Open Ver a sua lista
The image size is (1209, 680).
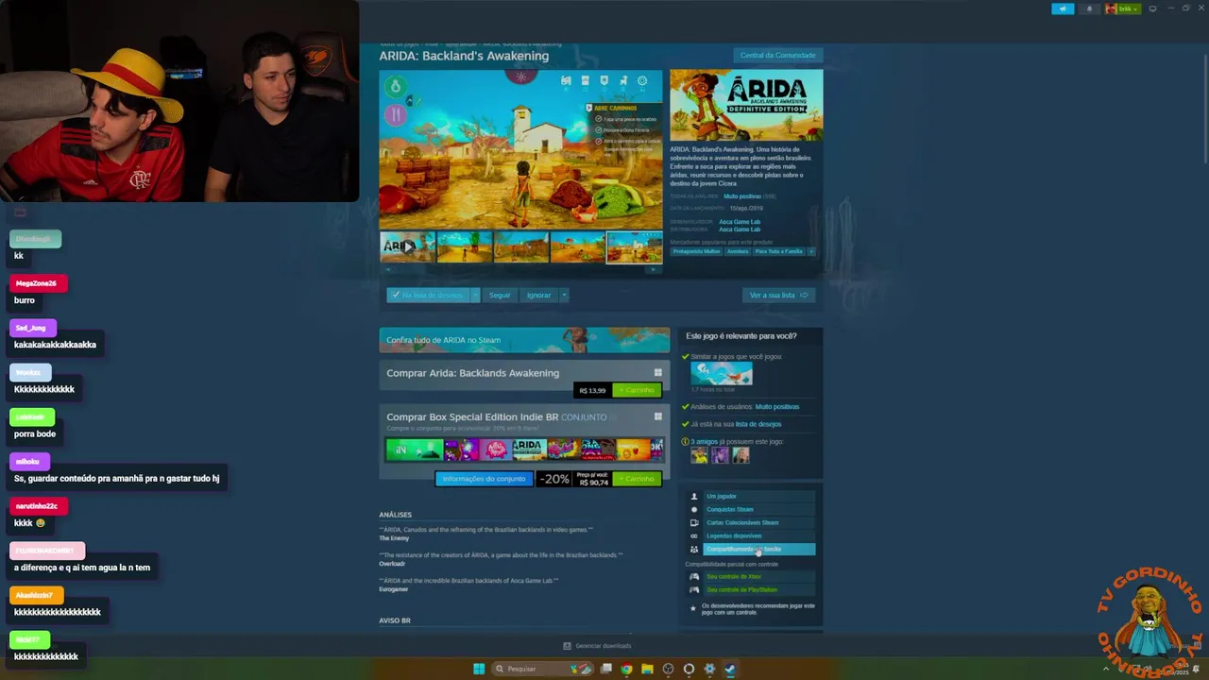point(778,295)
